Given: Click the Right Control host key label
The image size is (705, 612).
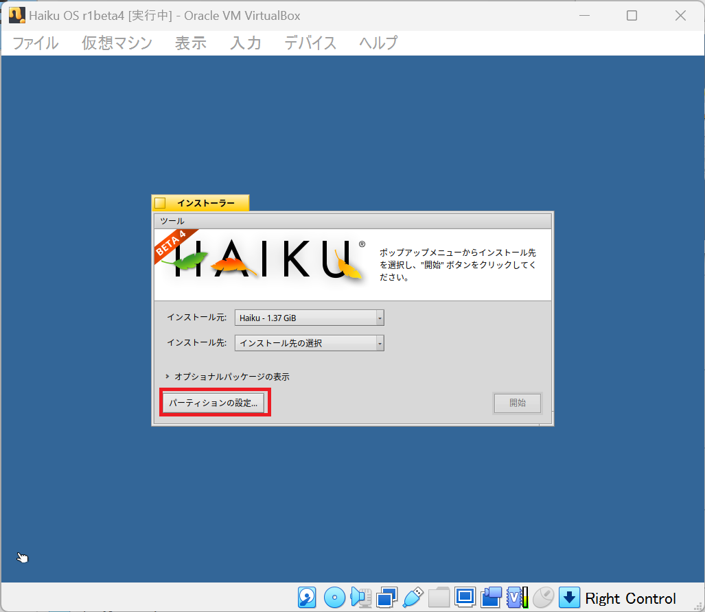Looking at the screenshot, I should tap(630, 598).
